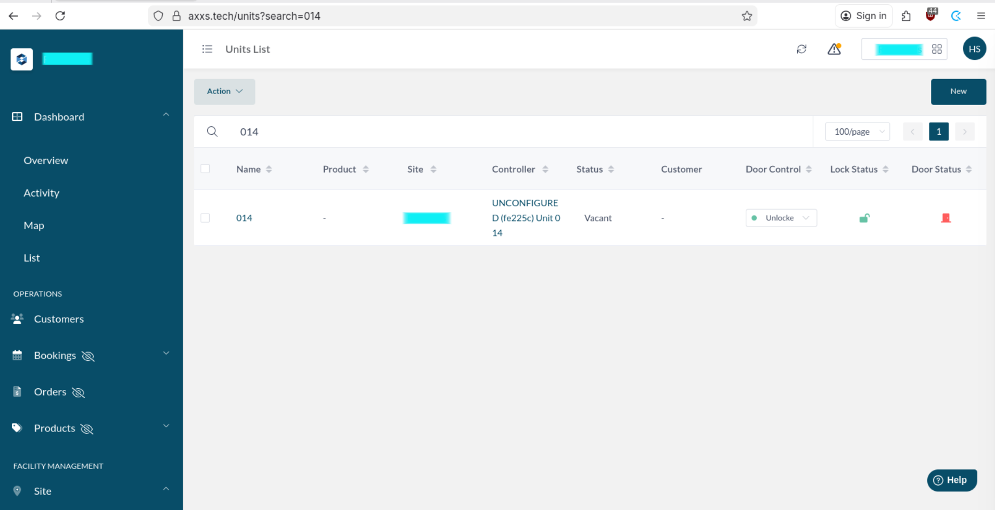
Task: Open the Action dropdown
Action: click(225, 91)
